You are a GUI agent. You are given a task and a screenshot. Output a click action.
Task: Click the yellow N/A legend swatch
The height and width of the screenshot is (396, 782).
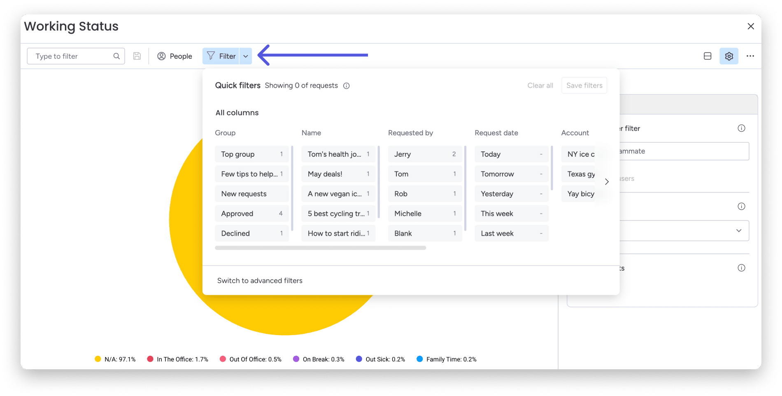pos(98,359)
